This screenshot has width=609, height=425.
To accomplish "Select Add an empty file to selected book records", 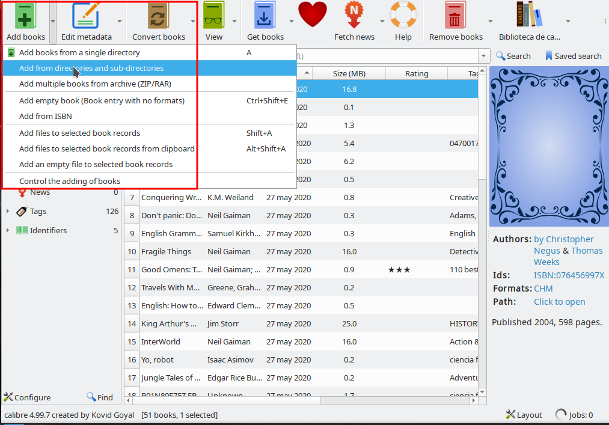I will click(150, 164).
